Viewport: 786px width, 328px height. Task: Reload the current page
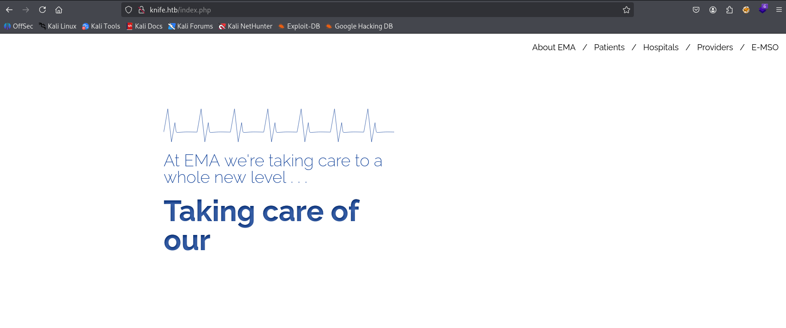(x=42, y=10)
